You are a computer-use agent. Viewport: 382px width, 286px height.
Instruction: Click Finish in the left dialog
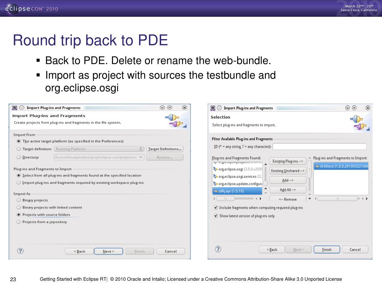click(140, 251)
